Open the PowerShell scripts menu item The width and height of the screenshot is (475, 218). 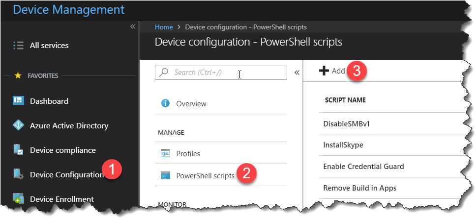(205, 175)
